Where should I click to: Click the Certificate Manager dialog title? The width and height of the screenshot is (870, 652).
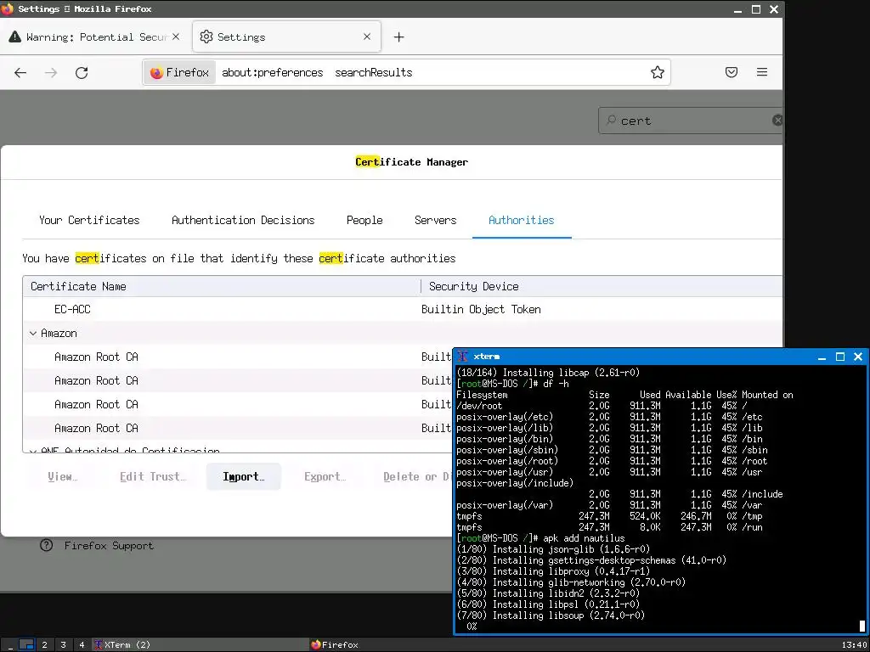pyautogui.click(x=412, y=162)
